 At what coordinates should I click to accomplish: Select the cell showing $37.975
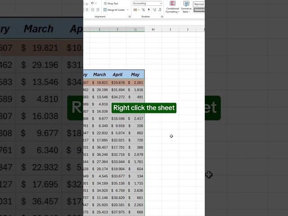(118, 212)
